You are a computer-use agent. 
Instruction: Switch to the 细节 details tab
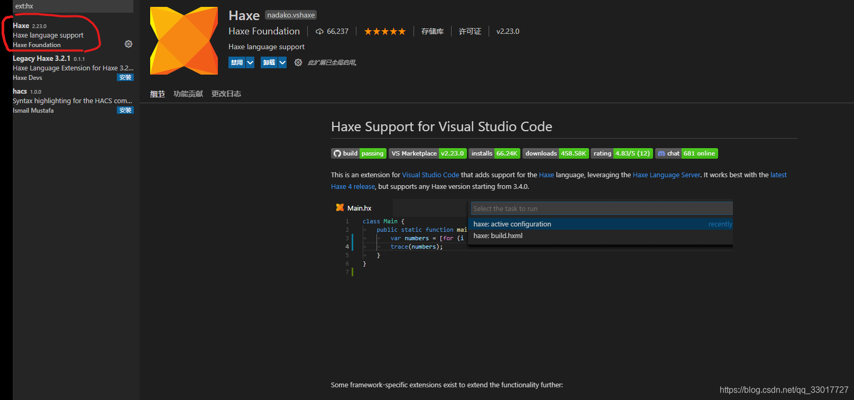pos(158,94)
